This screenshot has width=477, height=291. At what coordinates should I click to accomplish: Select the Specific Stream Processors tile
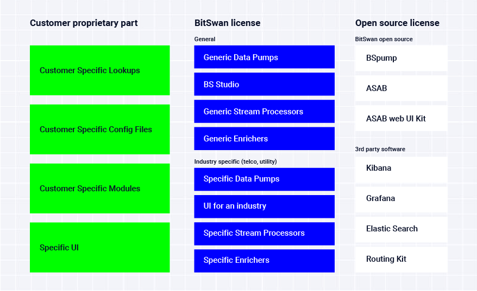pos(265,234)
